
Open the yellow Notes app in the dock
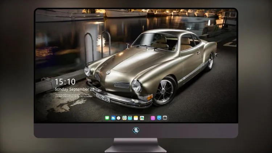136,118
